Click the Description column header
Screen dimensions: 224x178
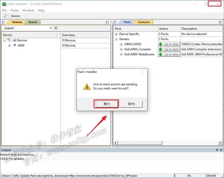click(x=202, y=29)
